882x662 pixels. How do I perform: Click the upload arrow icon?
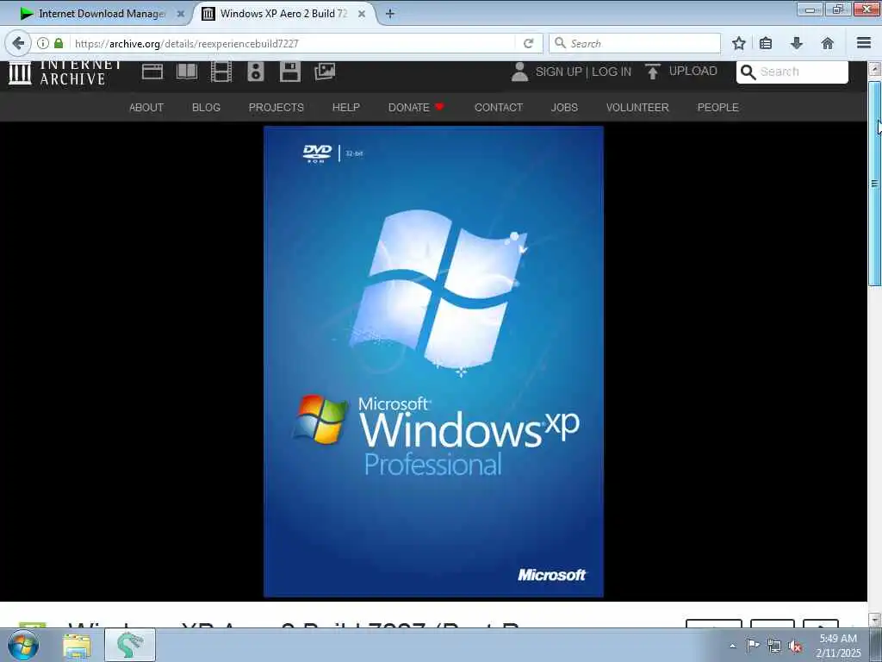(653, 72)
